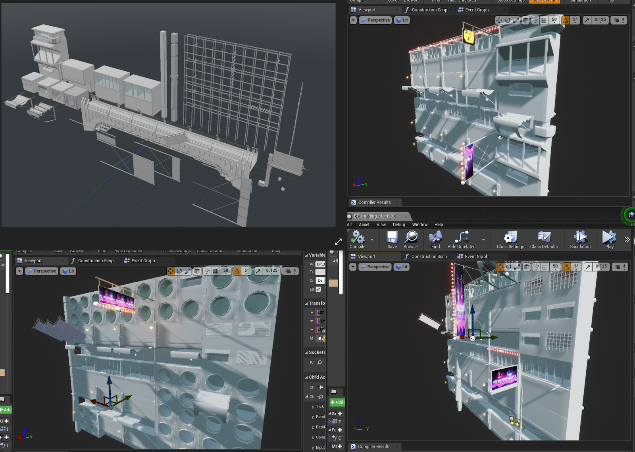Click the Lit view mode in bottom-left viewport
635x452 pixels.
click(x=68, y=271)
